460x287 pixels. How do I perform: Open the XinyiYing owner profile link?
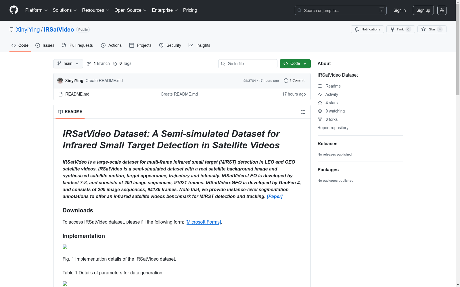pos(28,30)
